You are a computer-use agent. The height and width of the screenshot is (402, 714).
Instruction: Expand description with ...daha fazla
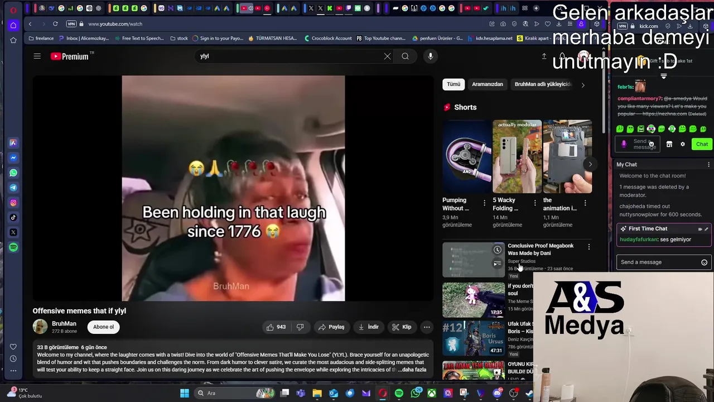(412, 370)
